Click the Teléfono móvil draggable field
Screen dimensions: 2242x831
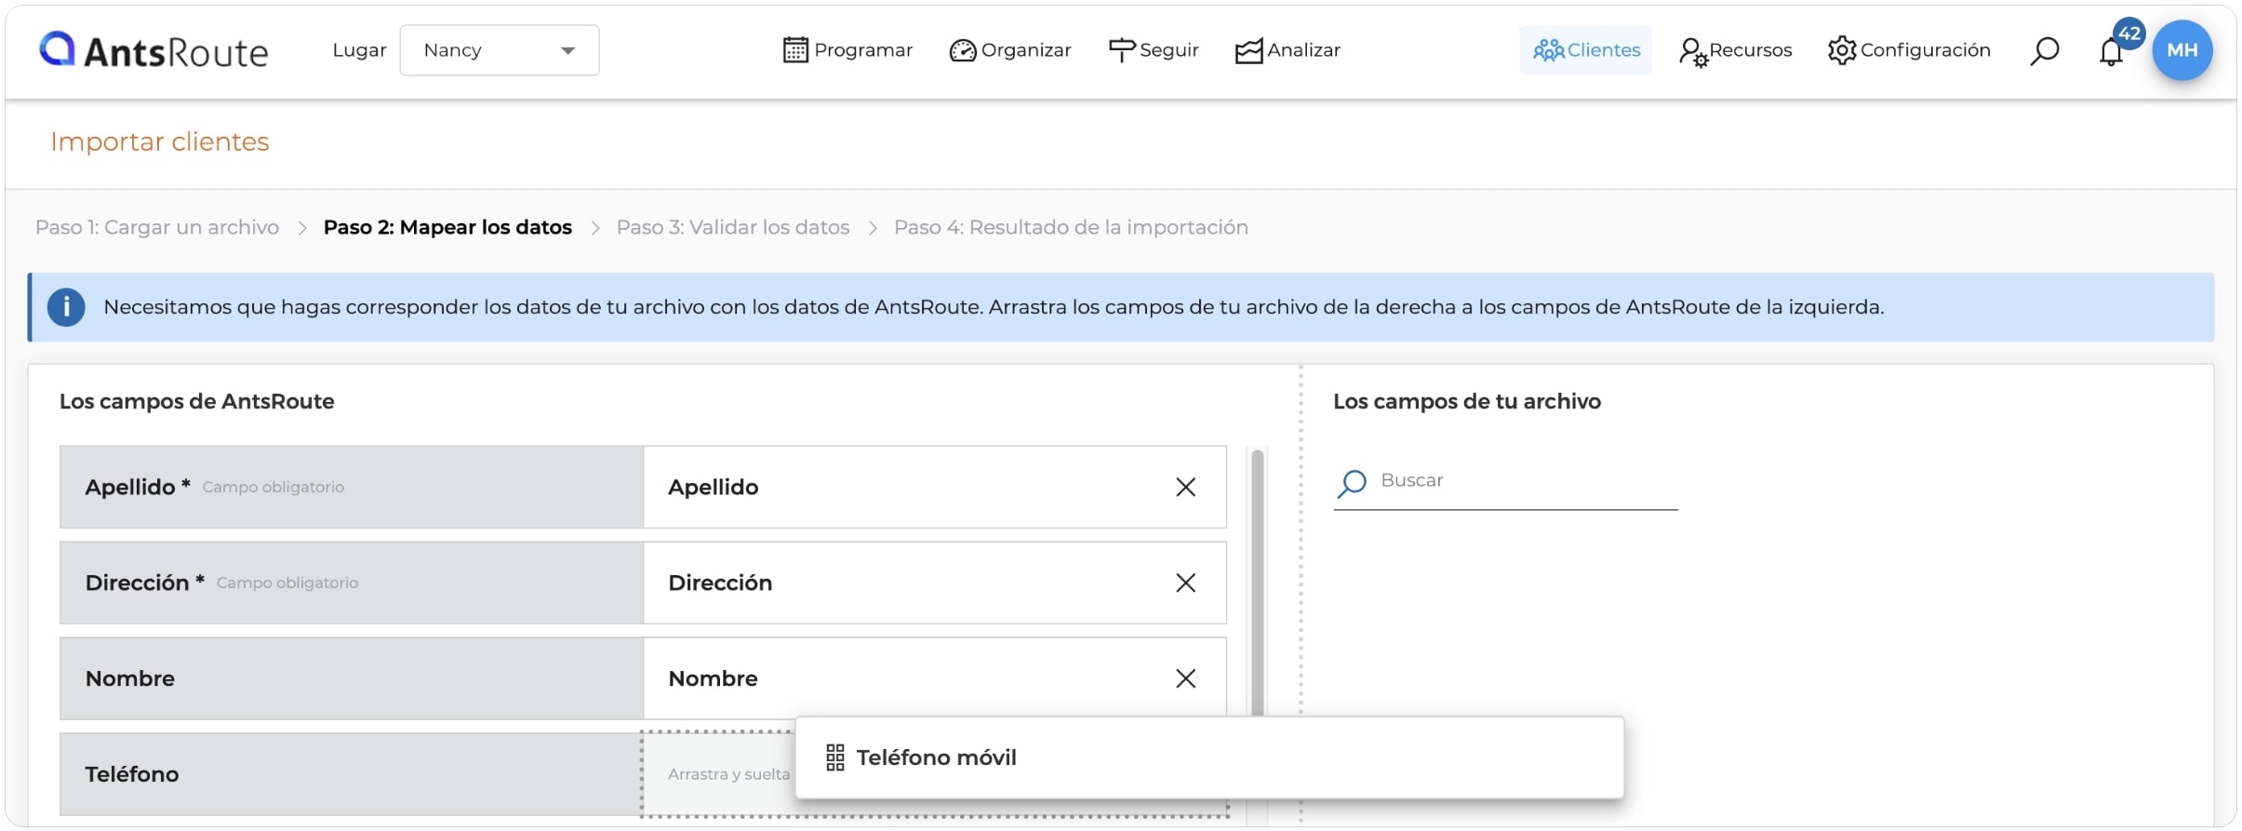click(1209, 757)
